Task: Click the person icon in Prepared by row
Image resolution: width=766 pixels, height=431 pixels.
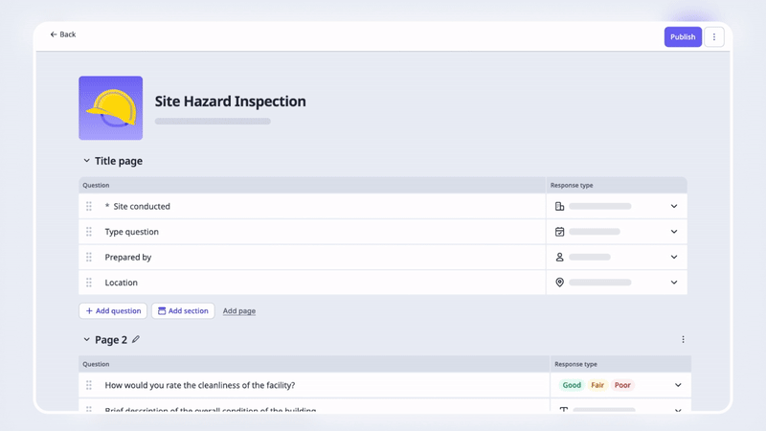Action: click(560, 257)
